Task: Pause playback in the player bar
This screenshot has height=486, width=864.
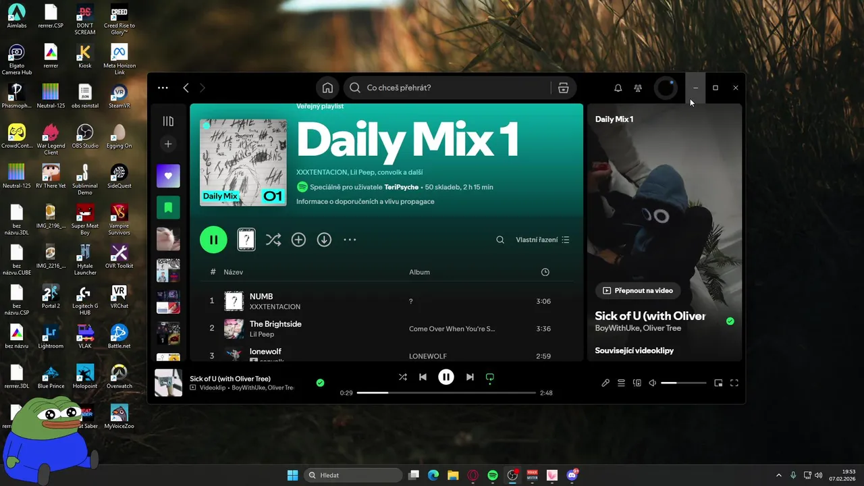Action: pyautogui.click(x=446, y=377)
